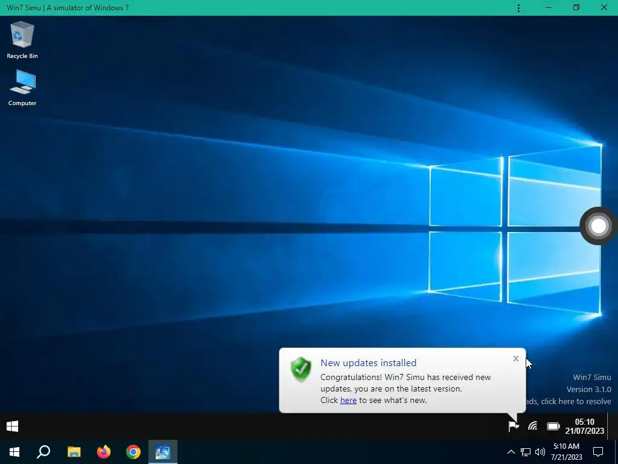Viewport: 618px width, 464px height.
Task: Click the green shield update icon
Action: [x=301, y=369]
